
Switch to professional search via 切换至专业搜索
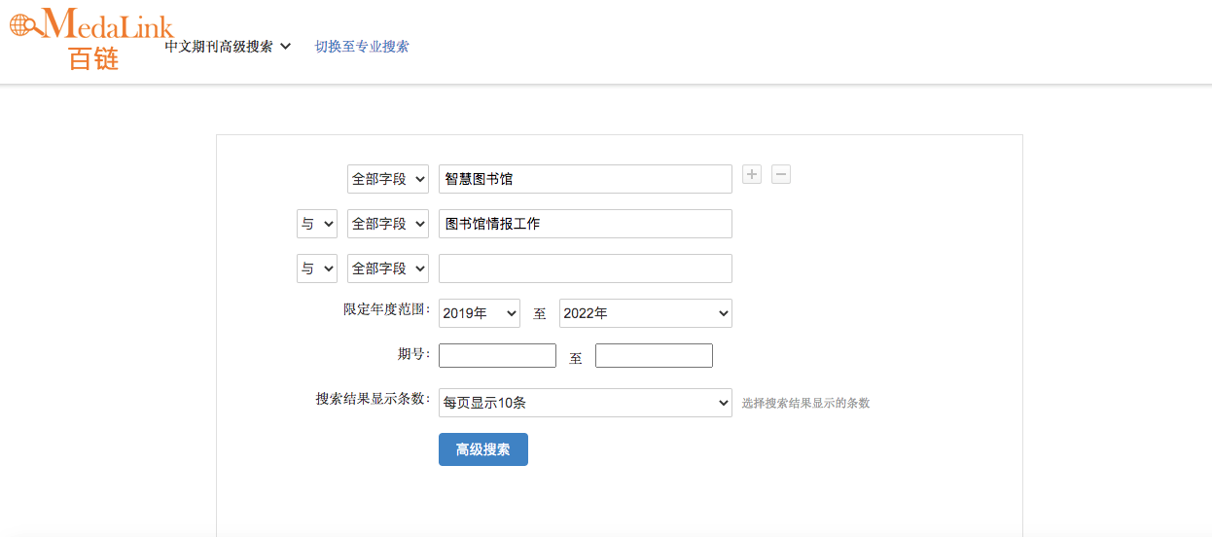tap(362, 47)
